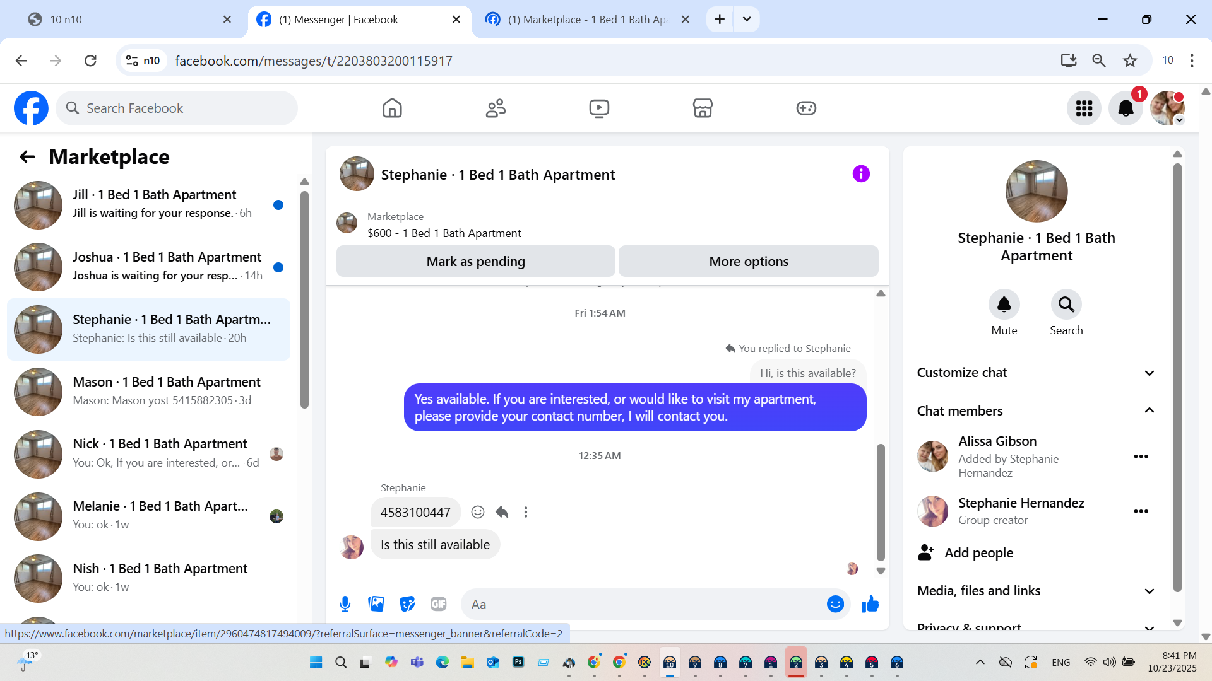Mute the Stephanie conversation
The width and height of the screenshot is (1212, 681).
click(1004, 305)
